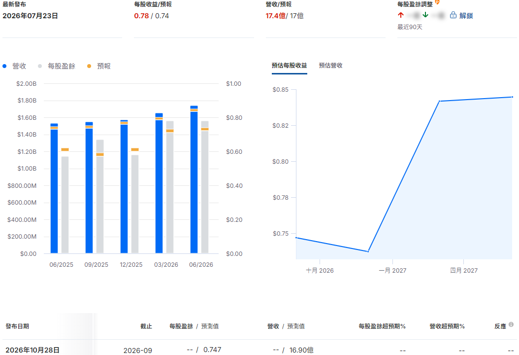The image size is (519, 355).
Task: Click the 最近90天 label
Action: coord(410,27)
